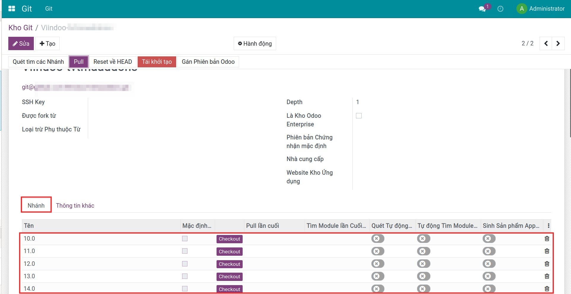
Task: Open the Hành động actions dropdown
Action: click(x=255, y=44)
